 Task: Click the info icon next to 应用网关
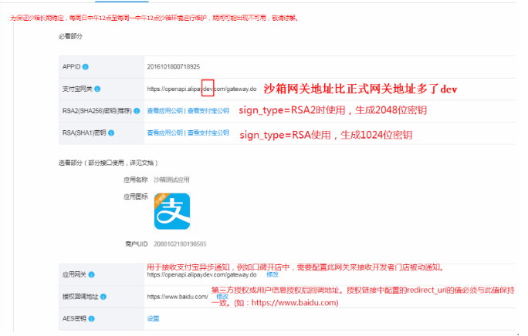click(91, 275)
